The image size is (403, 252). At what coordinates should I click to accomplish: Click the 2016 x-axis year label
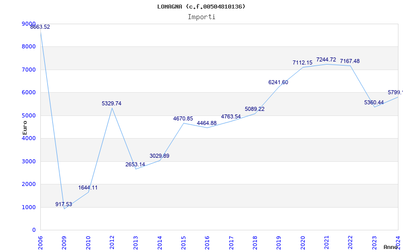[208, 243]
